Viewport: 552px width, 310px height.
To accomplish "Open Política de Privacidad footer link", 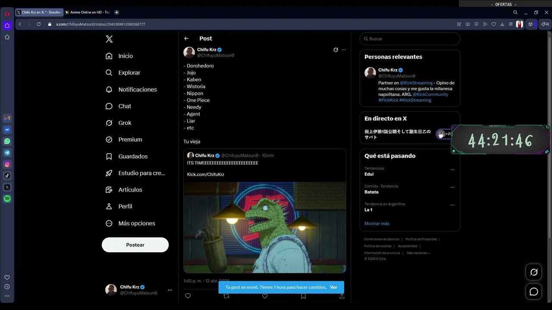I will pos(421,239).
